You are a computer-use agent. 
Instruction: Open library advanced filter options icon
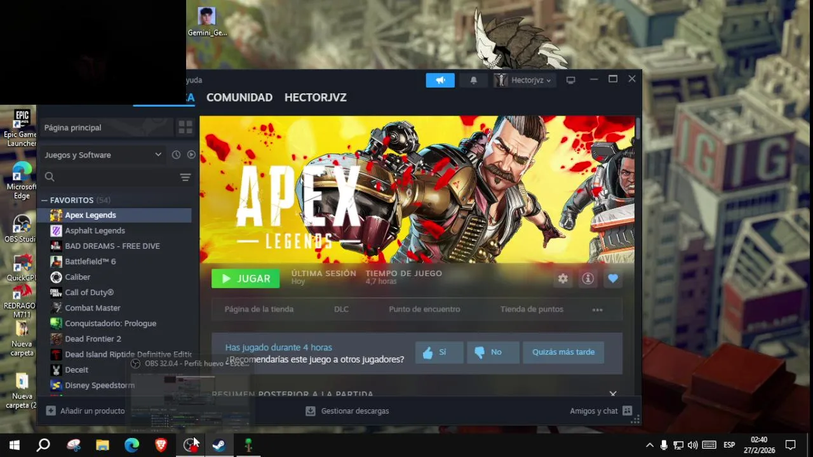(185, 177)
